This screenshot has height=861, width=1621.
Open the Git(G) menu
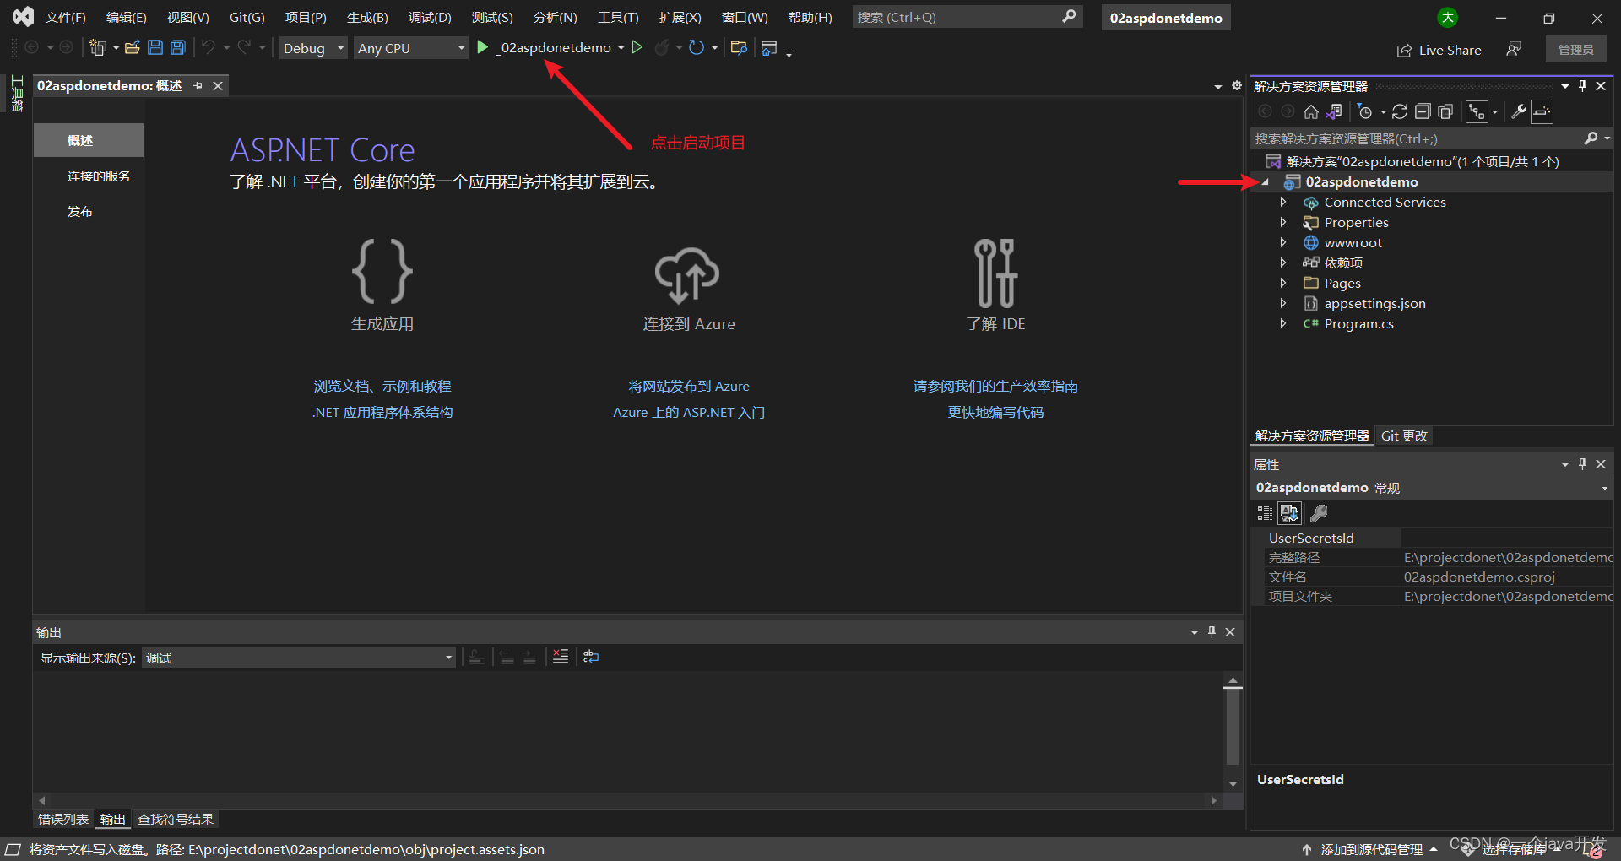click(x=247, y=17)
